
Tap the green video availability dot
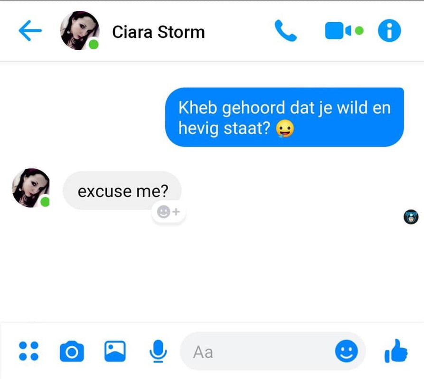coord(359,31)
